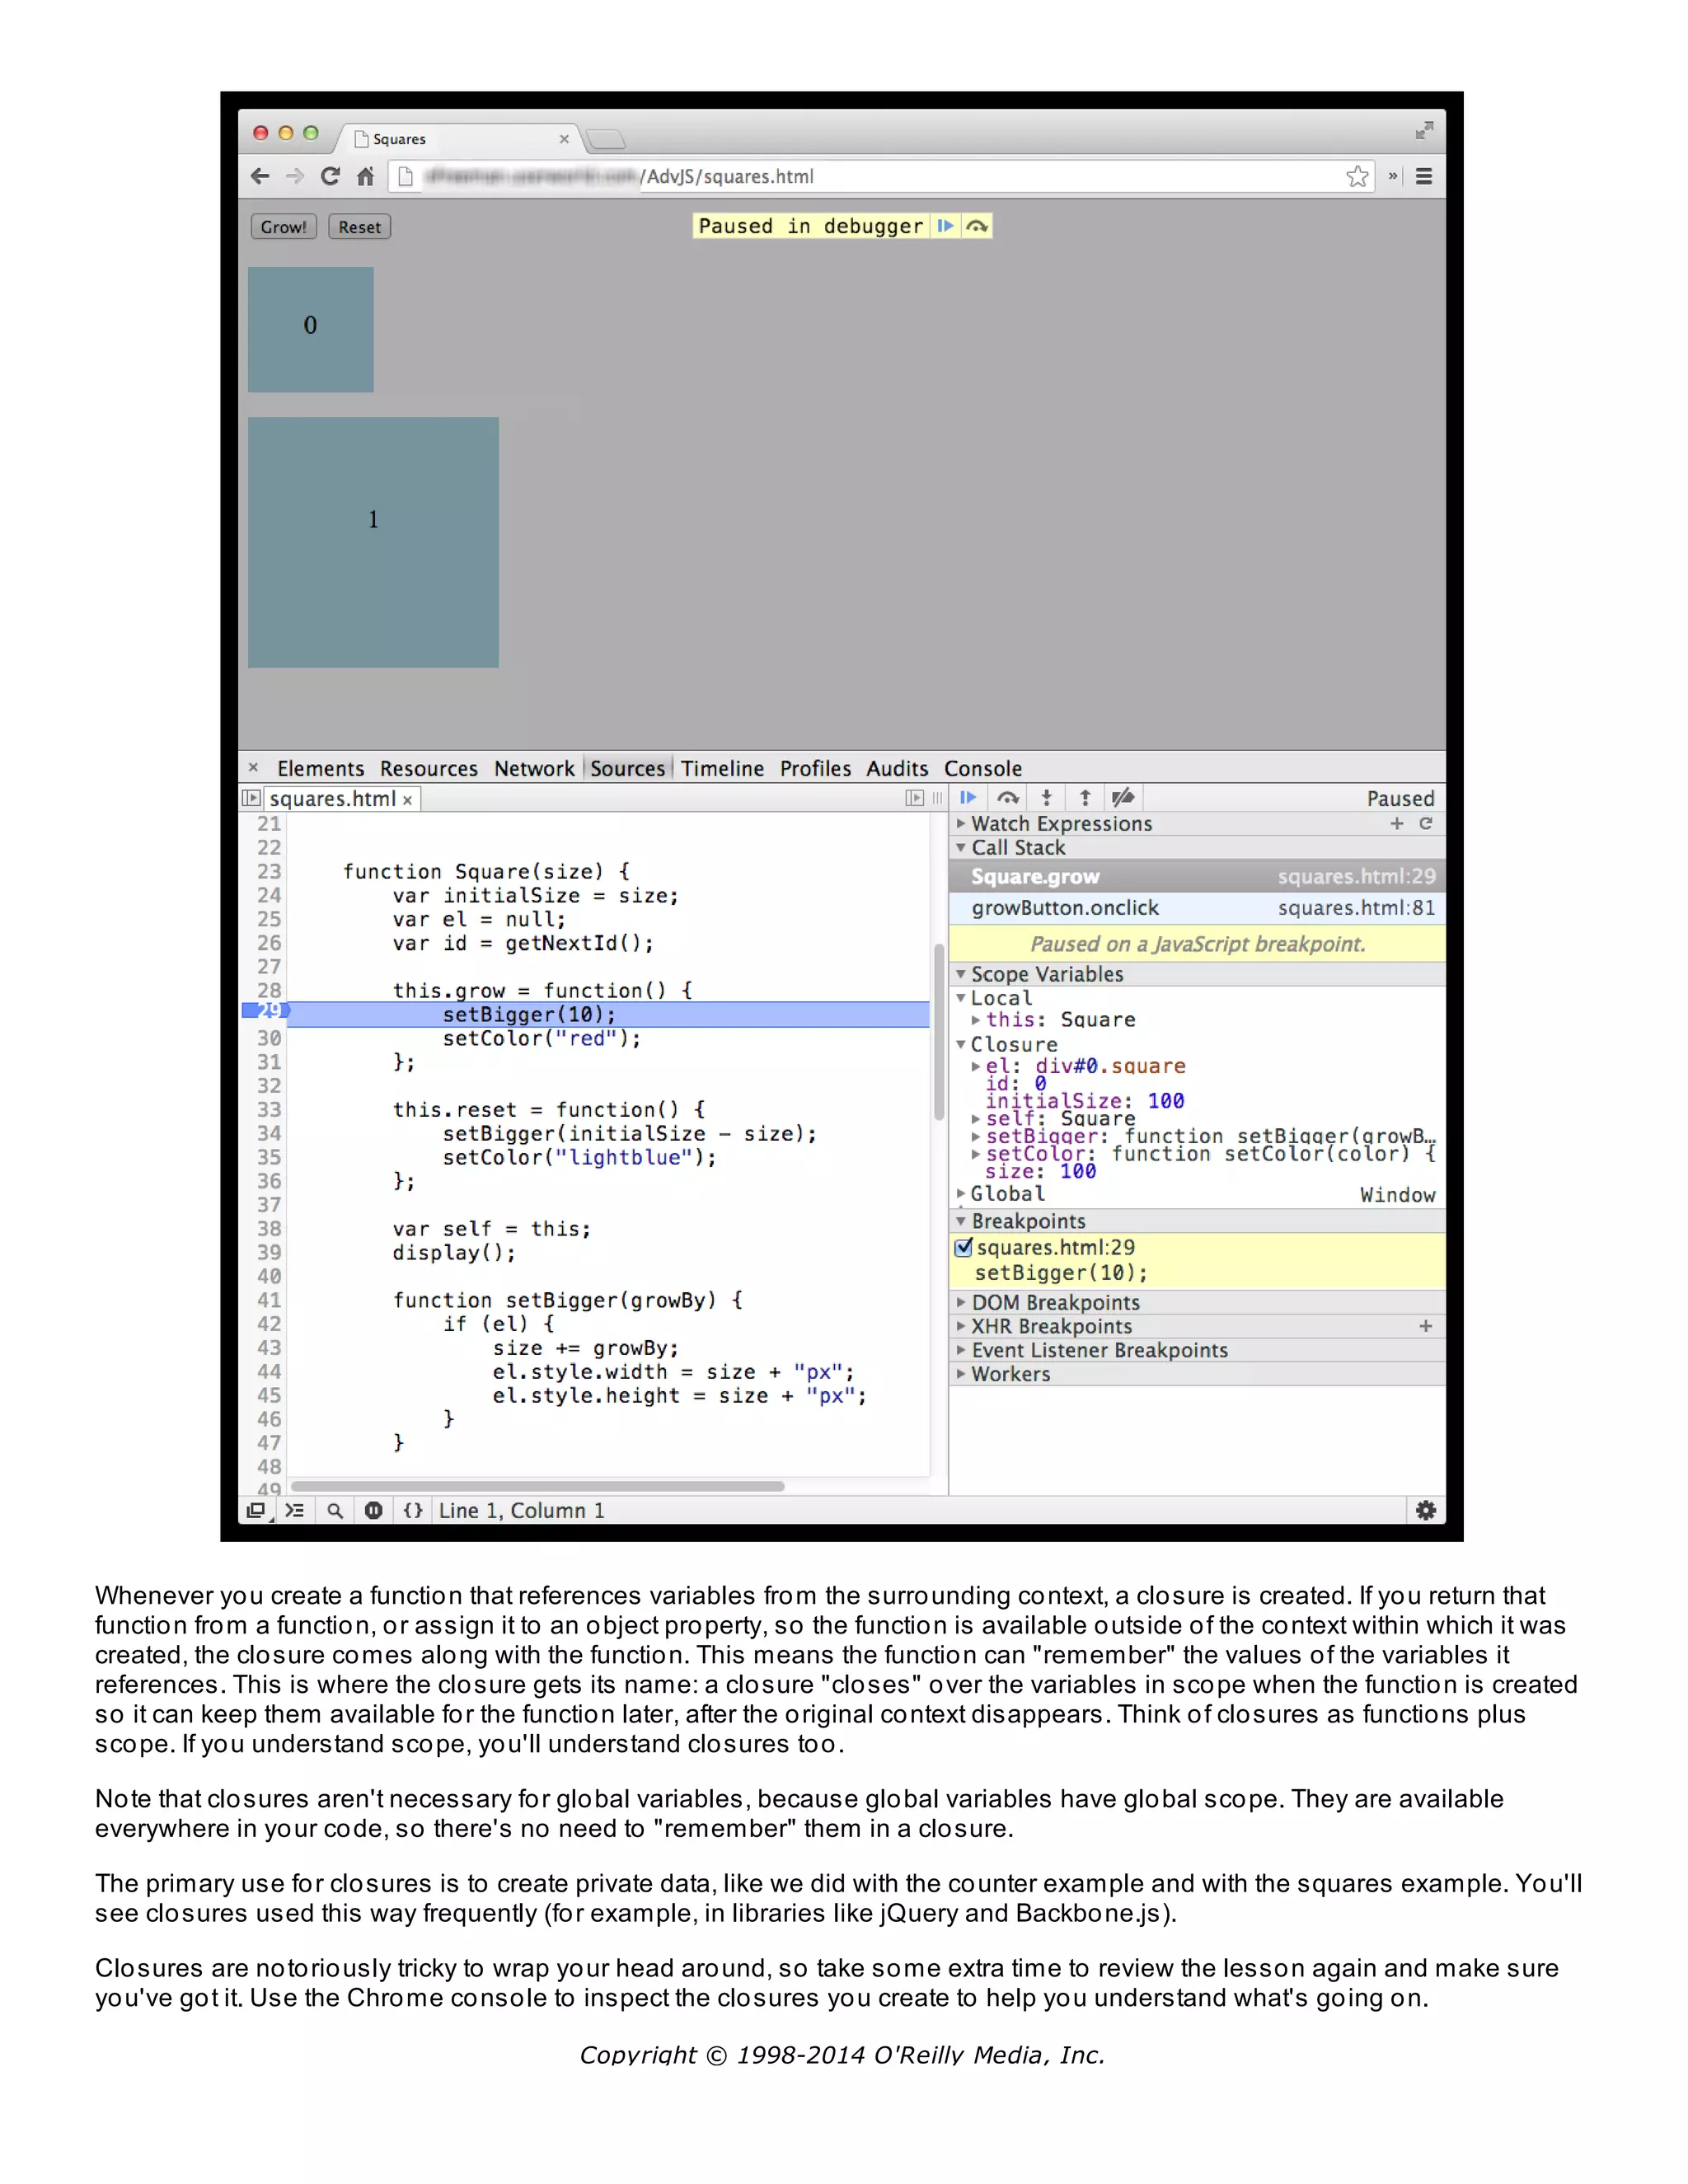This screenshot has height=2184, width=1688.
Task: Open the Chrome hamburger menu
Action: click(1424, 177)
